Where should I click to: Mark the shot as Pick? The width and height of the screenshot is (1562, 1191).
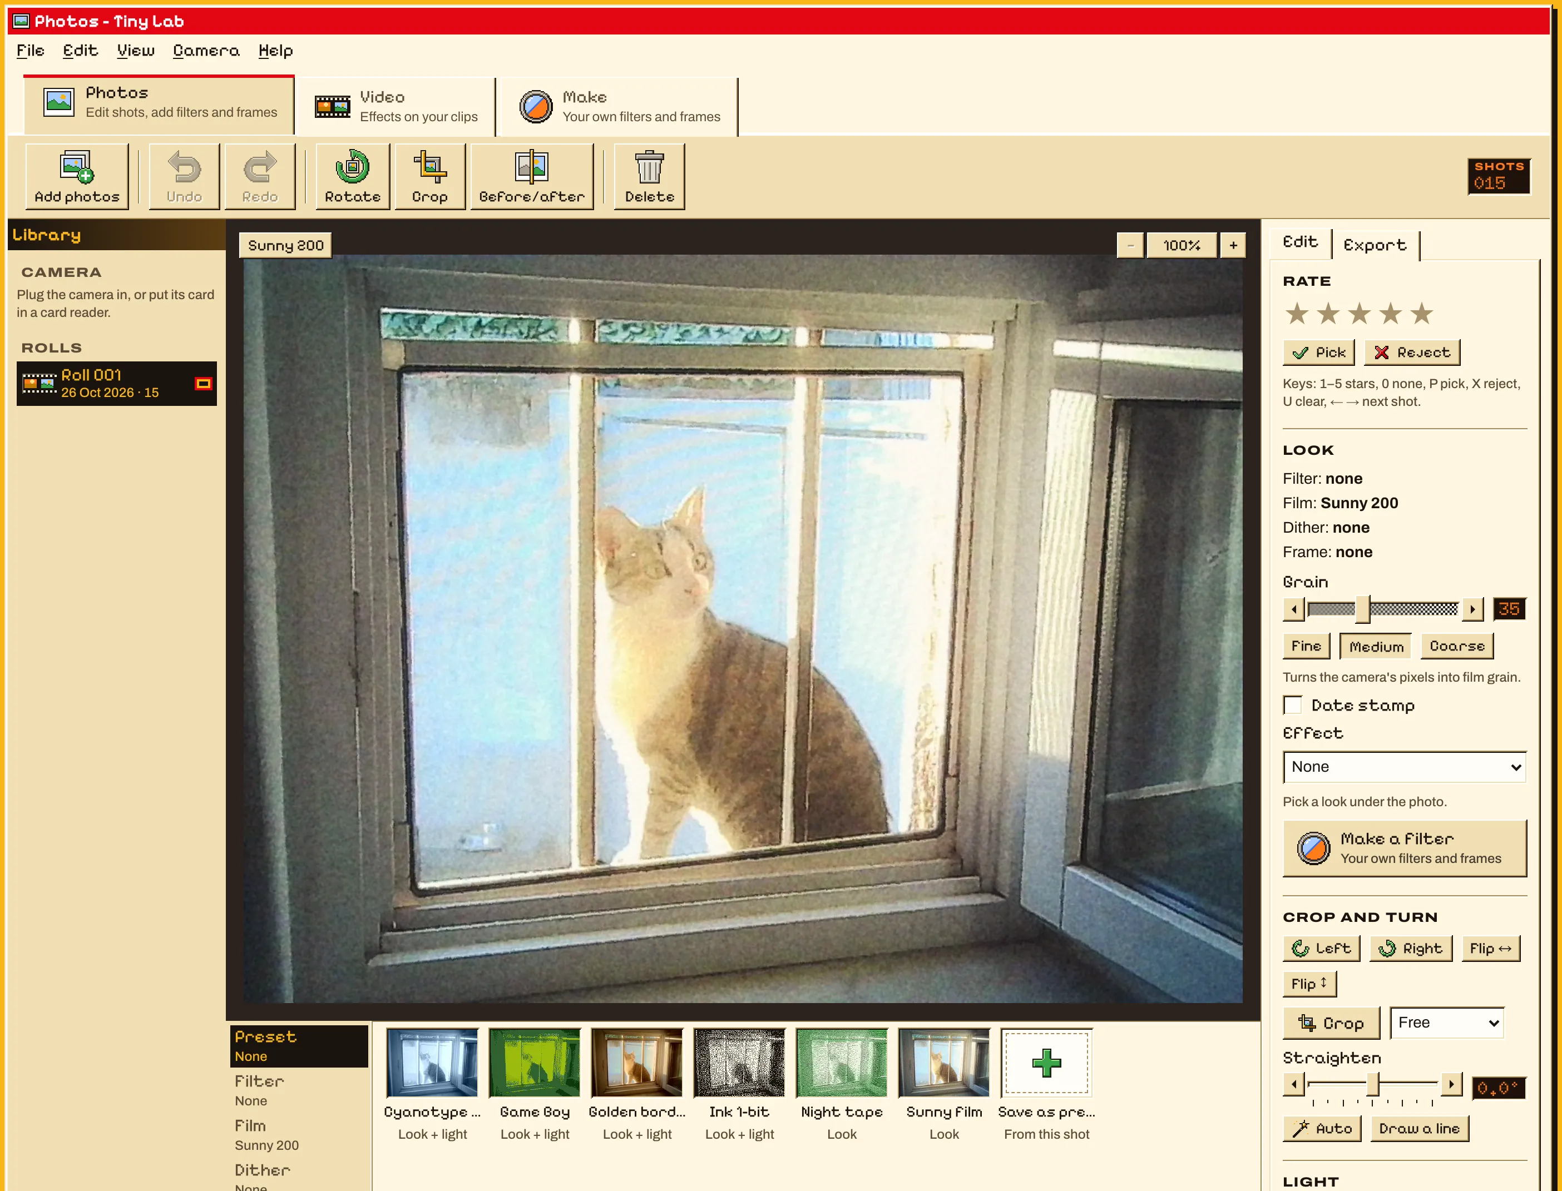click(x=1319, y=353)
